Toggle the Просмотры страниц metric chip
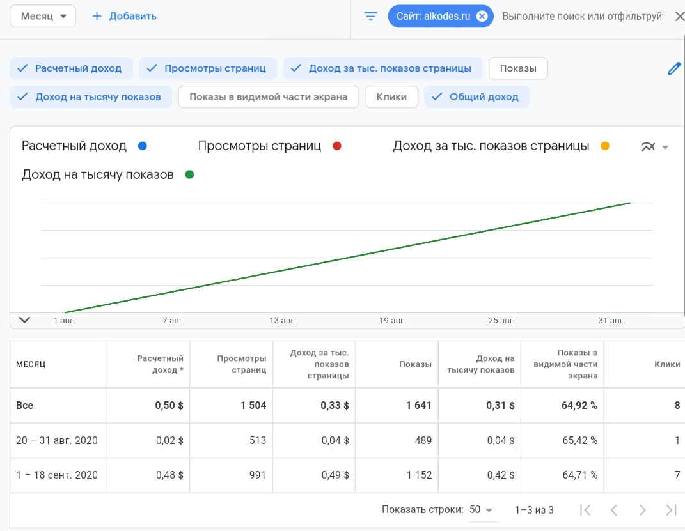Viewport: 685px width, 531px height. click(209, 68)
